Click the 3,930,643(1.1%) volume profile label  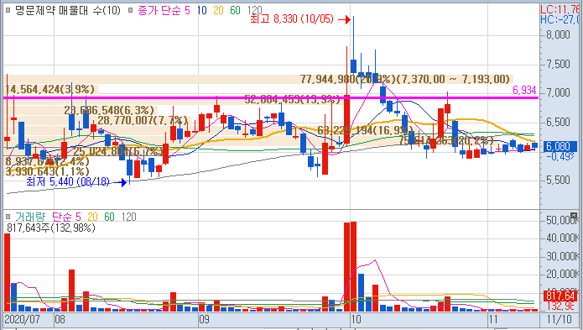point(48,171)
